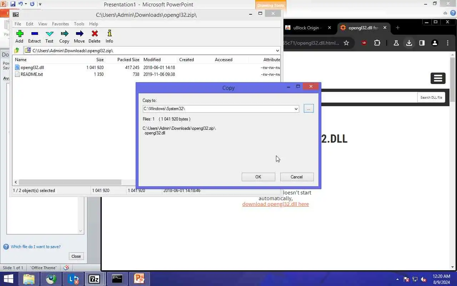
Task: Open Command Prompt from taskbar
Action: (117, 279)
